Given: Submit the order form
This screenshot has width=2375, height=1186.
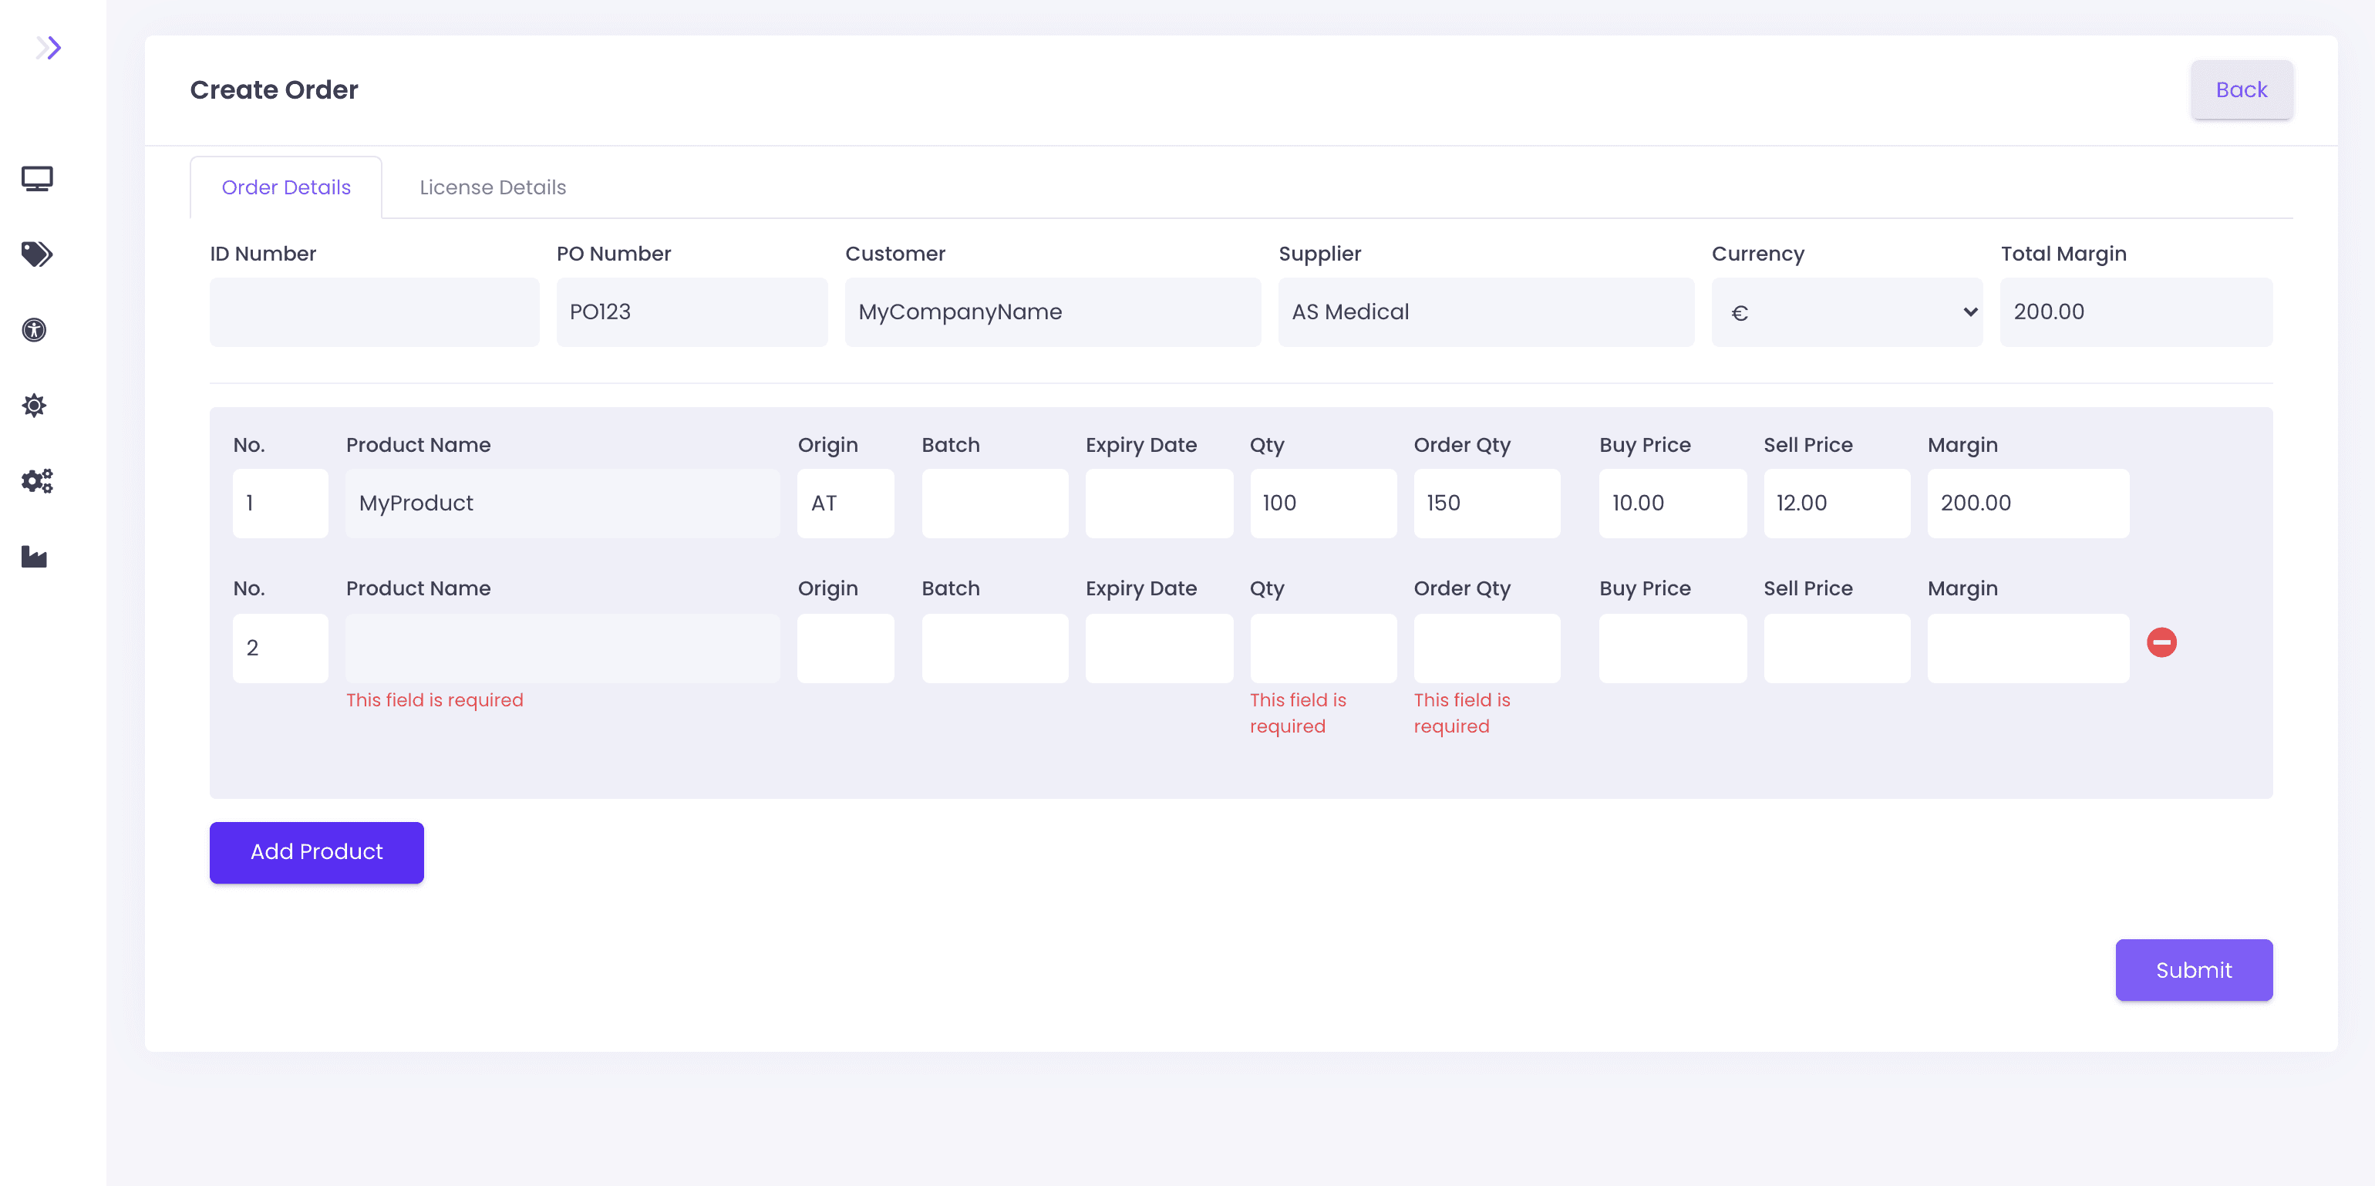Looking at the screenshot, I should click(2192, 970).
